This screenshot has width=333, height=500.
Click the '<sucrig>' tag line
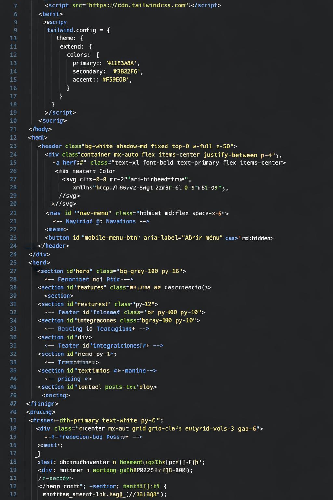(x=53, y=121)
